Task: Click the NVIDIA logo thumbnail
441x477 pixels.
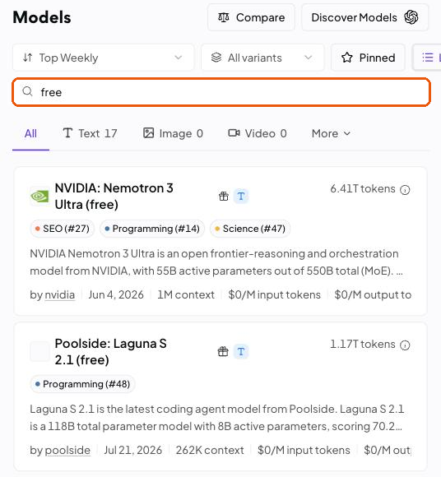Action: (x=39, y=197)
